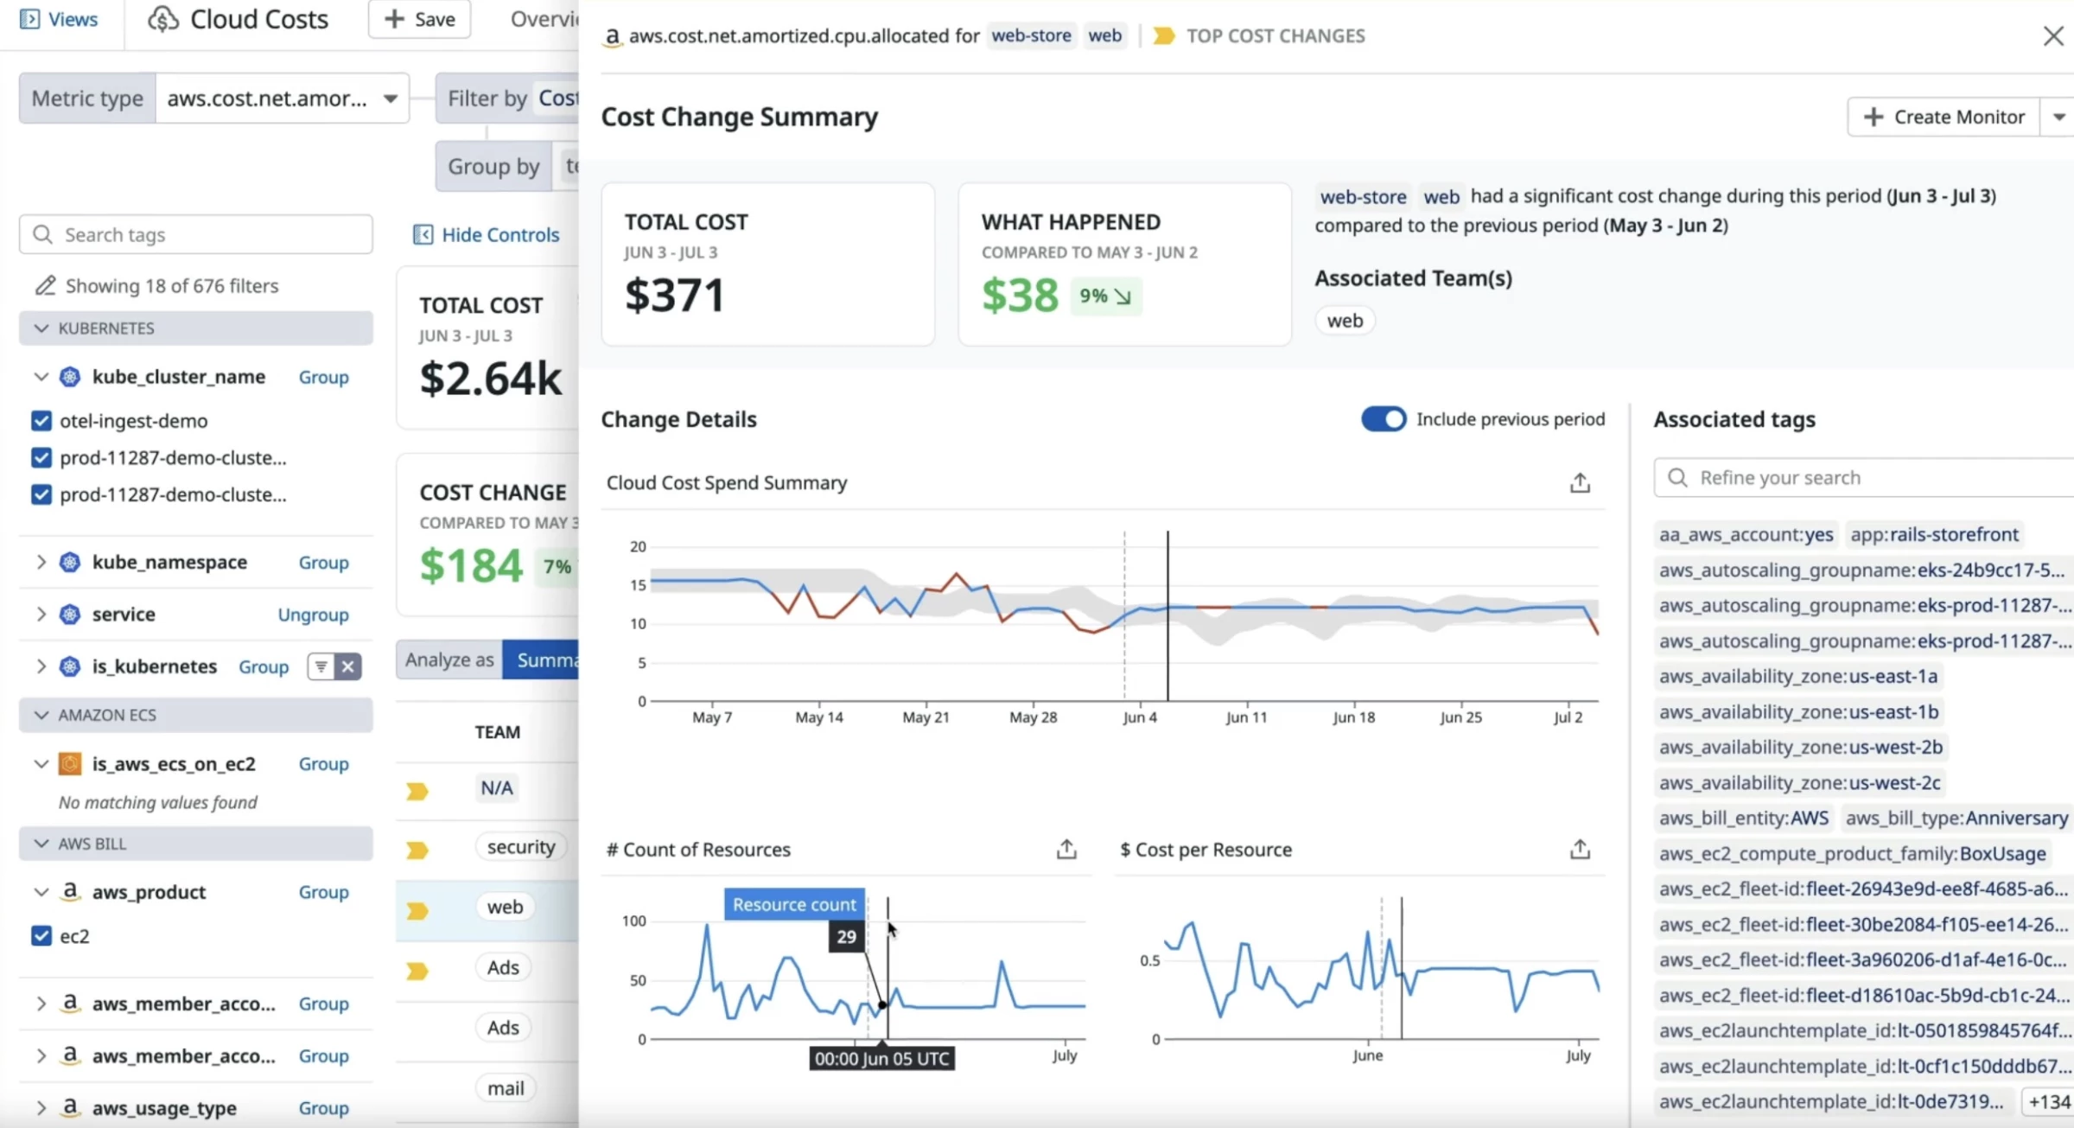Export the Cost per Resource graph
The width and height of the screenshot is (2074, 1128).
coord(1580,850)
